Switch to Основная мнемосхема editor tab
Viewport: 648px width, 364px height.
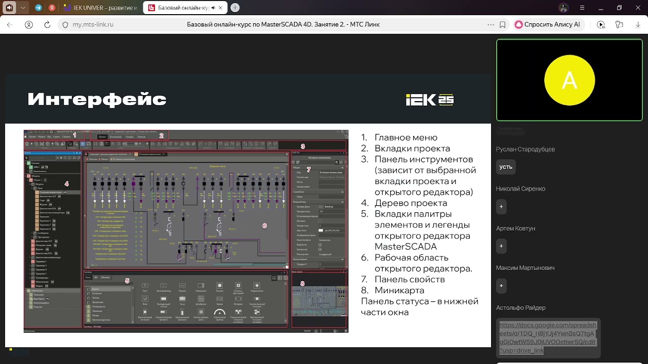[x=150, y=154]
